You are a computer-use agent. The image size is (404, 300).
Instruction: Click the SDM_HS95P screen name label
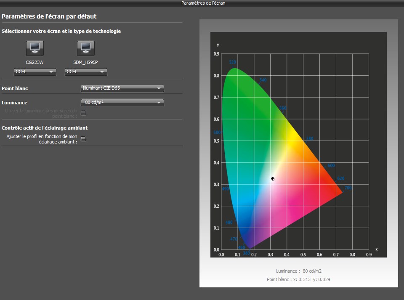pos(85,62)
